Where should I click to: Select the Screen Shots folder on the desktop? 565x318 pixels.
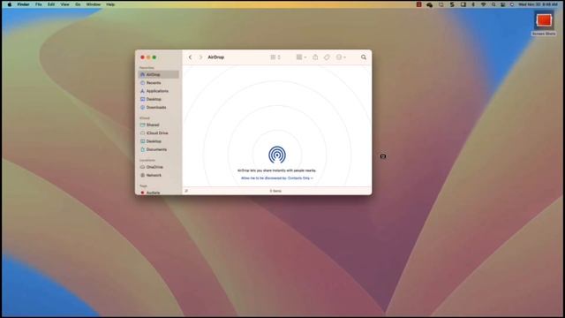pyautogui.click(x=544, y=24)
